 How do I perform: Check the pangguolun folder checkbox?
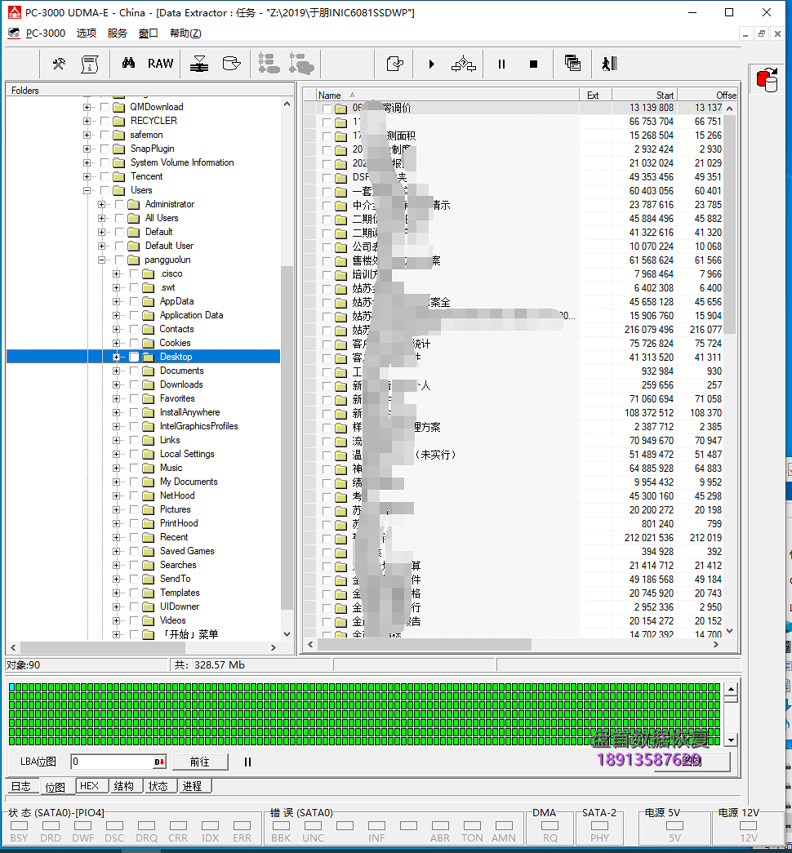[x=119, y=260]
